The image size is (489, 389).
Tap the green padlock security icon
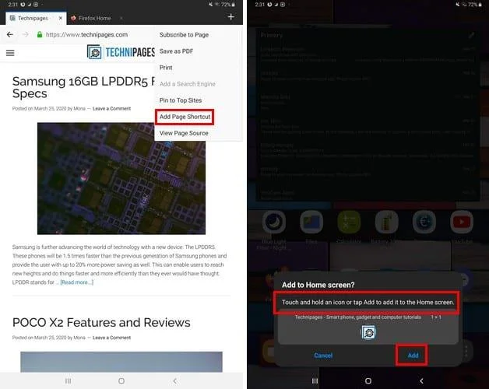40,34
